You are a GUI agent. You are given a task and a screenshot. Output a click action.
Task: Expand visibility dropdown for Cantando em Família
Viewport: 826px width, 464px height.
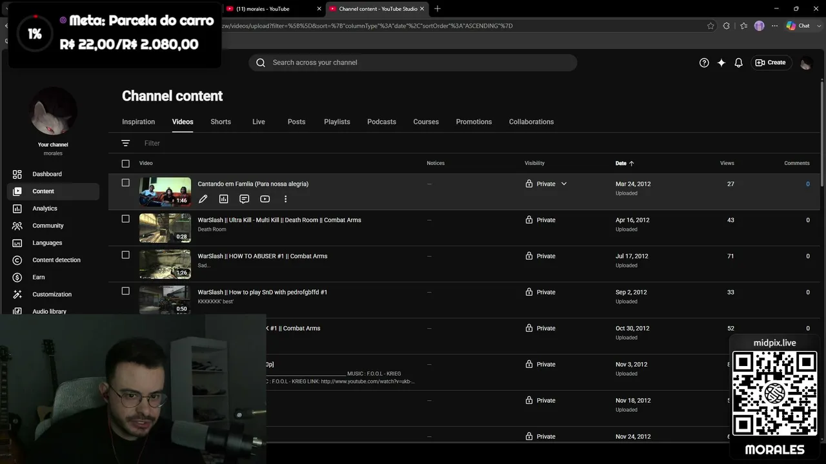pos(563,184)
